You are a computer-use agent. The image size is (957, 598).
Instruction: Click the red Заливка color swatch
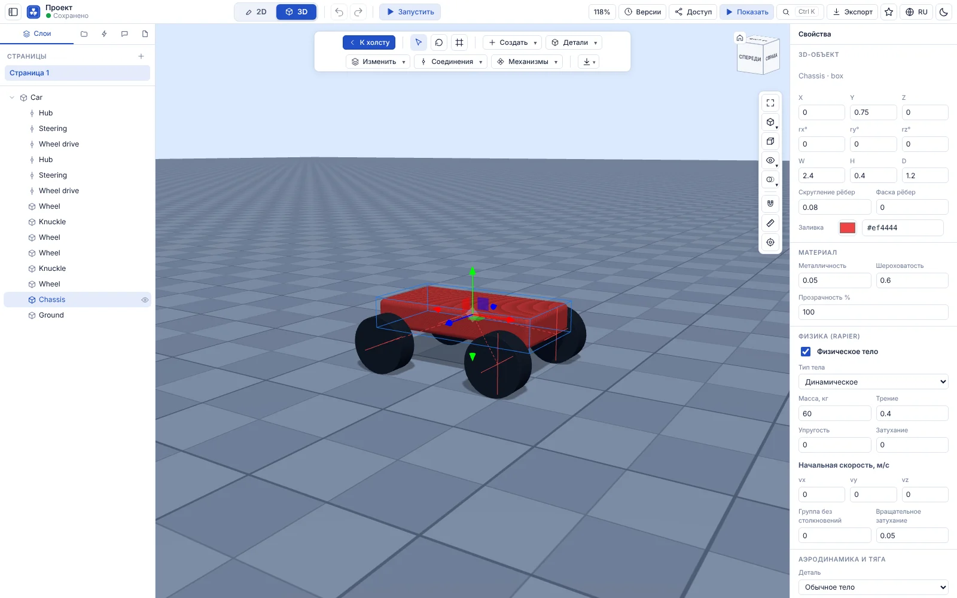(848, 228)
